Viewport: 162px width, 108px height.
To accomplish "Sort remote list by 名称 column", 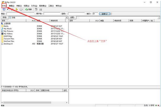I will [x=79, y=21].
